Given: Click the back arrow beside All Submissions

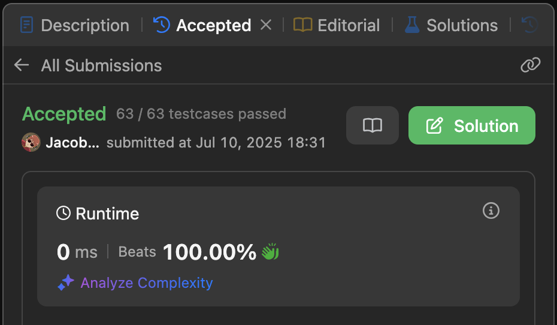Looking at the screenshot, I should pos(22,65).
